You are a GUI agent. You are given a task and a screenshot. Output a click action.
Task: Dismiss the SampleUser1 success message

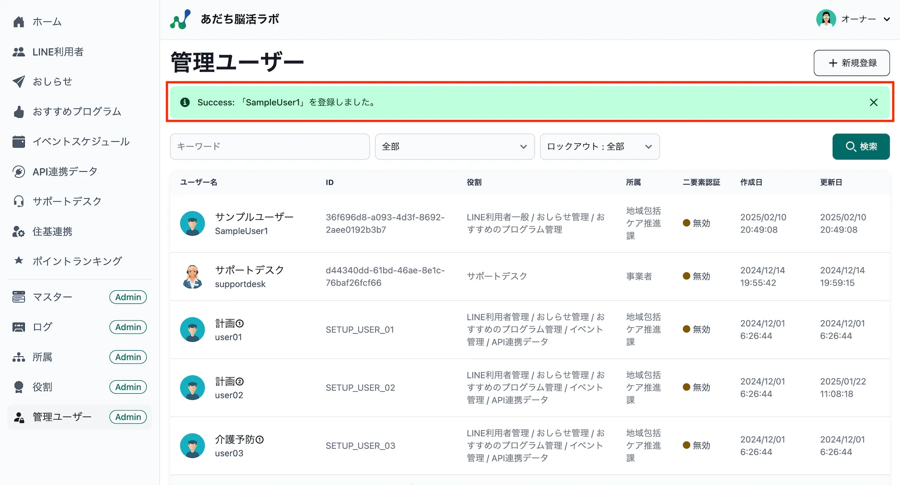point(873,102)
